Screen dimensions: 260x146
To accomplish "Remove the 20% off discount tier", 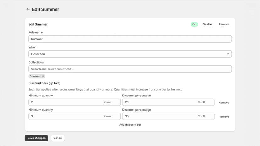I will 224,102.
